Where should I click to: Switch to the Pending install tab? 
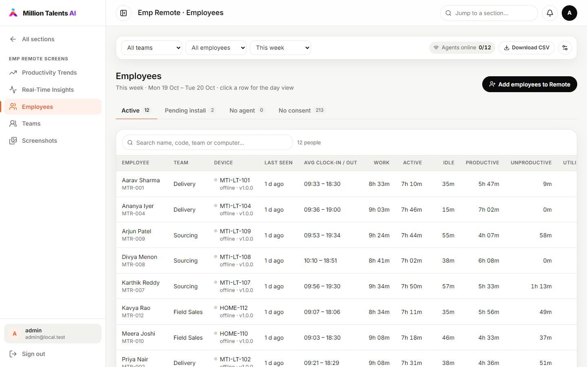(x=190, y=111)
